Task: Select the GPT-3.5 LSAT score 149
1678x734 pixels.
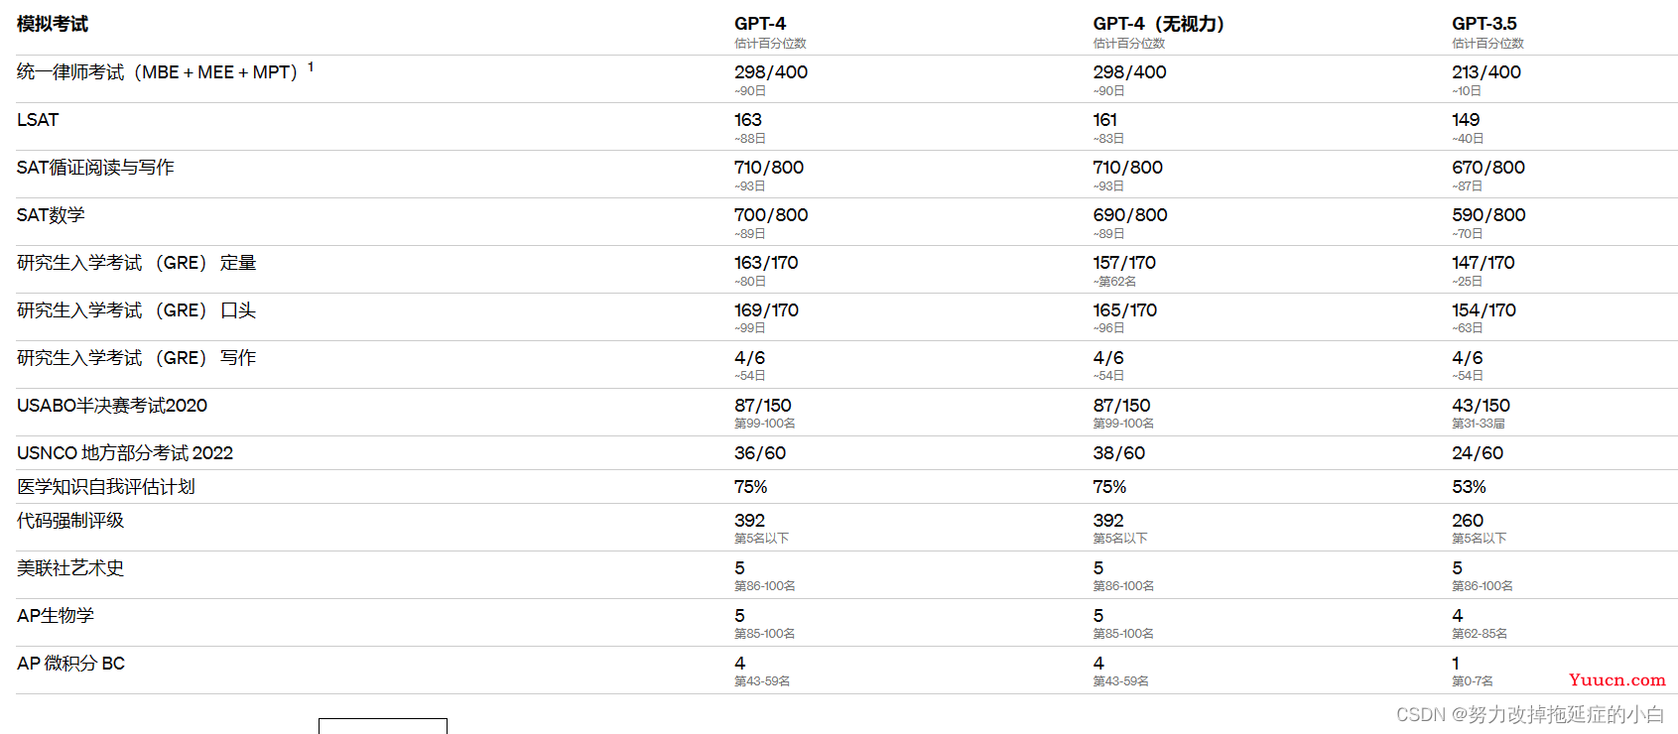Action: (x=1466, y=120)
